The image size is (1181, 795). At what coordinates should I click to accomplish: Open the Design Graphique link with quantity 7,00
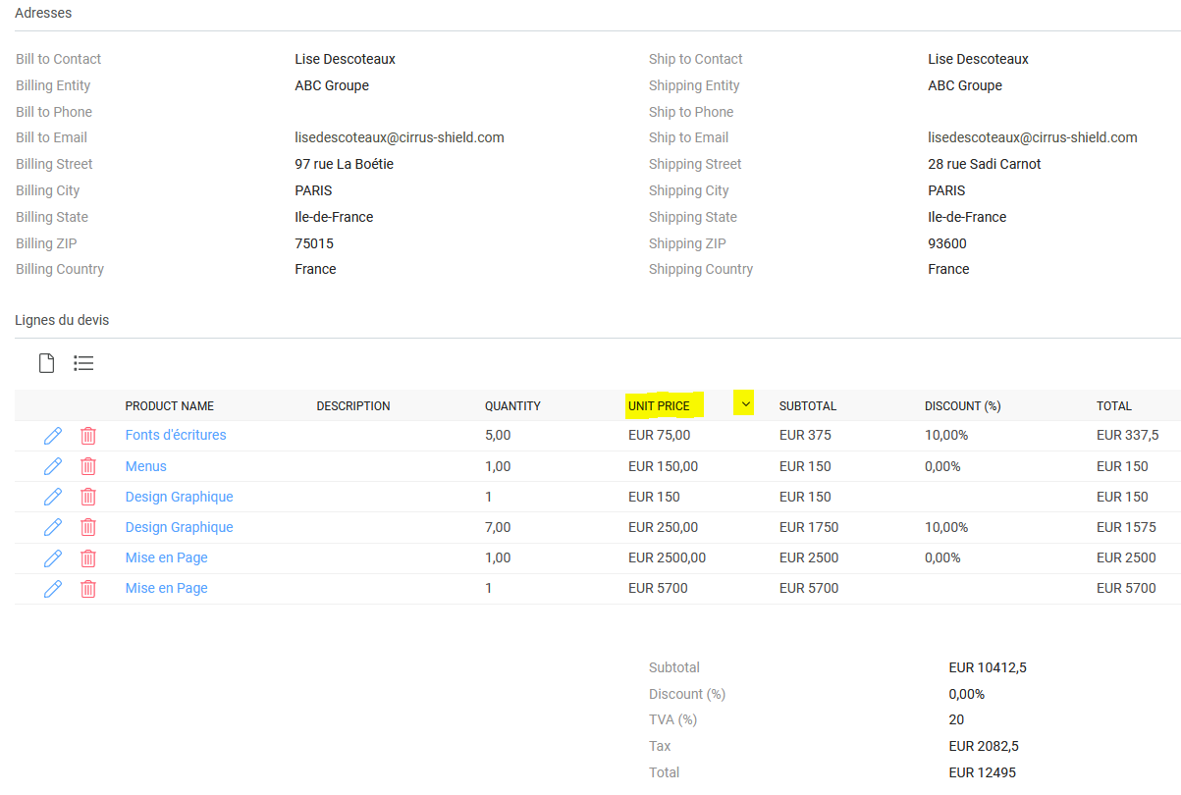click(x=179, y=527)
